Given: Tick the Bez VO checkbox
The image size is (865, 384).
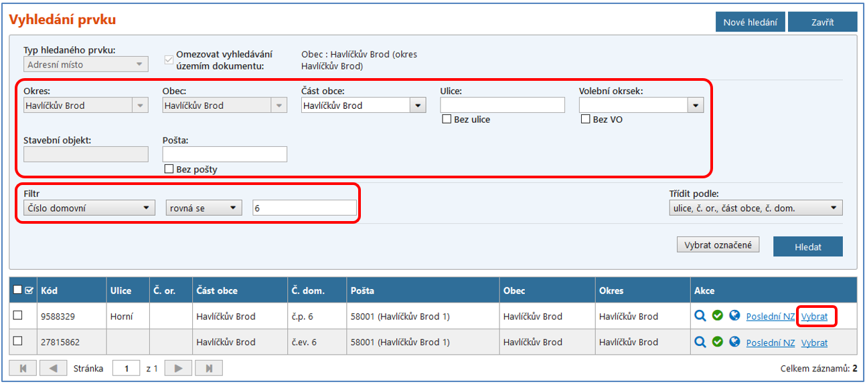Looking at the screenshot, I should [585, 120].
